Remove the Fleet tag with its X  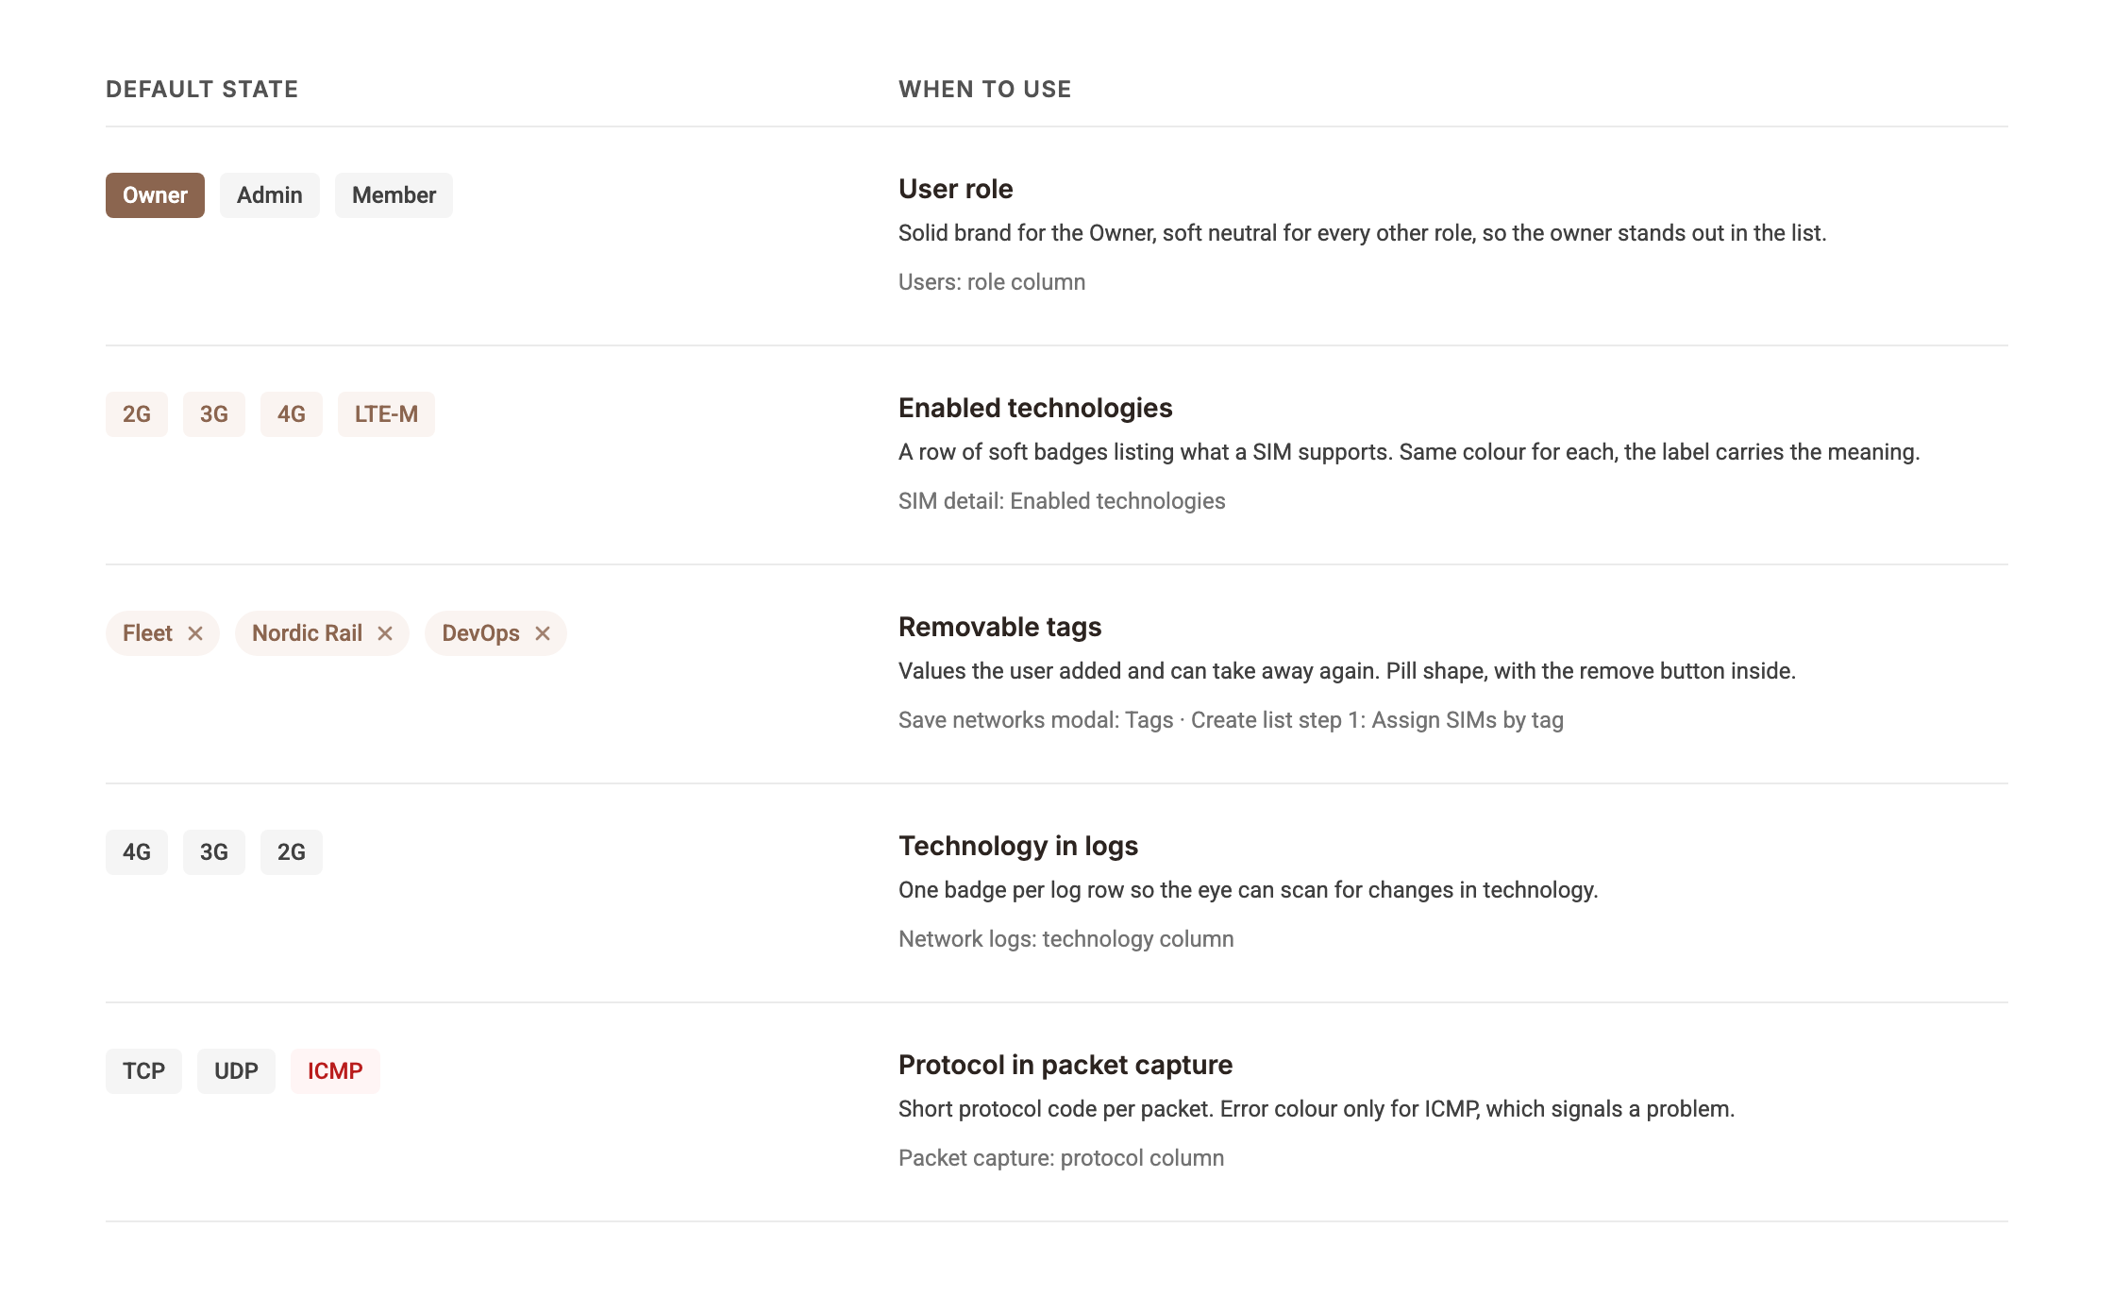tap(195, 633)
